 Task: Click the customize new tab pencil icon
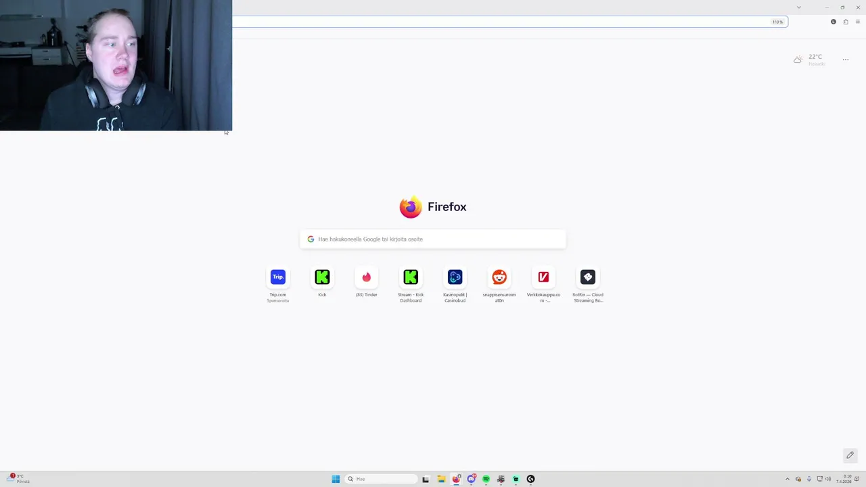(850, 455)
